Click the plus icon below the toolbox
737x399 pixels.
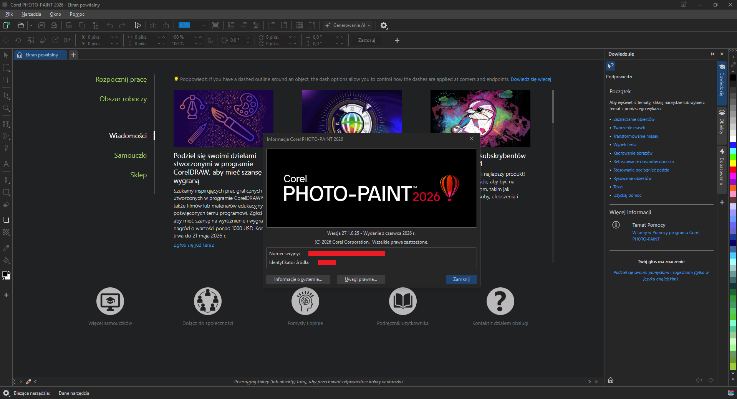[6, 295]
